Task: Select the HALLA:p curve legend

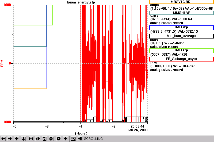Action: click(181, 28)
